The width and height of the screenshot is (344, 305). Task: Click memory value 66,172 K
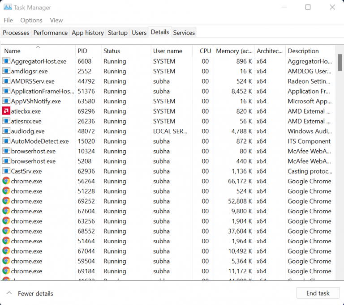tap(240, 181)
